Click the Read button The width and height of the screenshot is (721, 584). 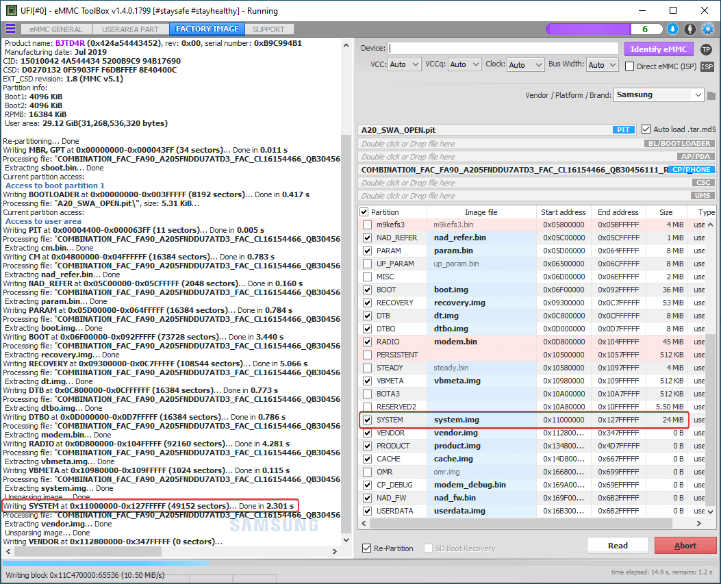(618, 546)
